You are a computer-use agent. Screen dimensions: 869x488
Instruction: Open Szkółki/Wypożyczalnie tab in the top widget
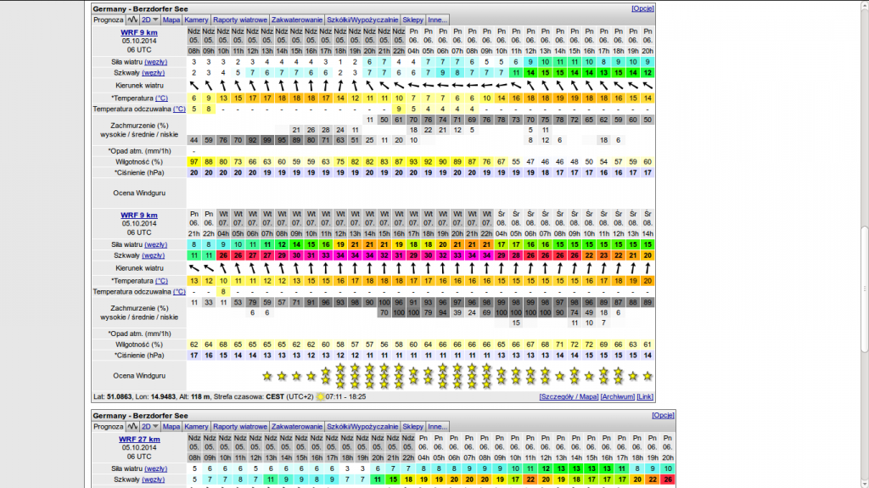362,20
